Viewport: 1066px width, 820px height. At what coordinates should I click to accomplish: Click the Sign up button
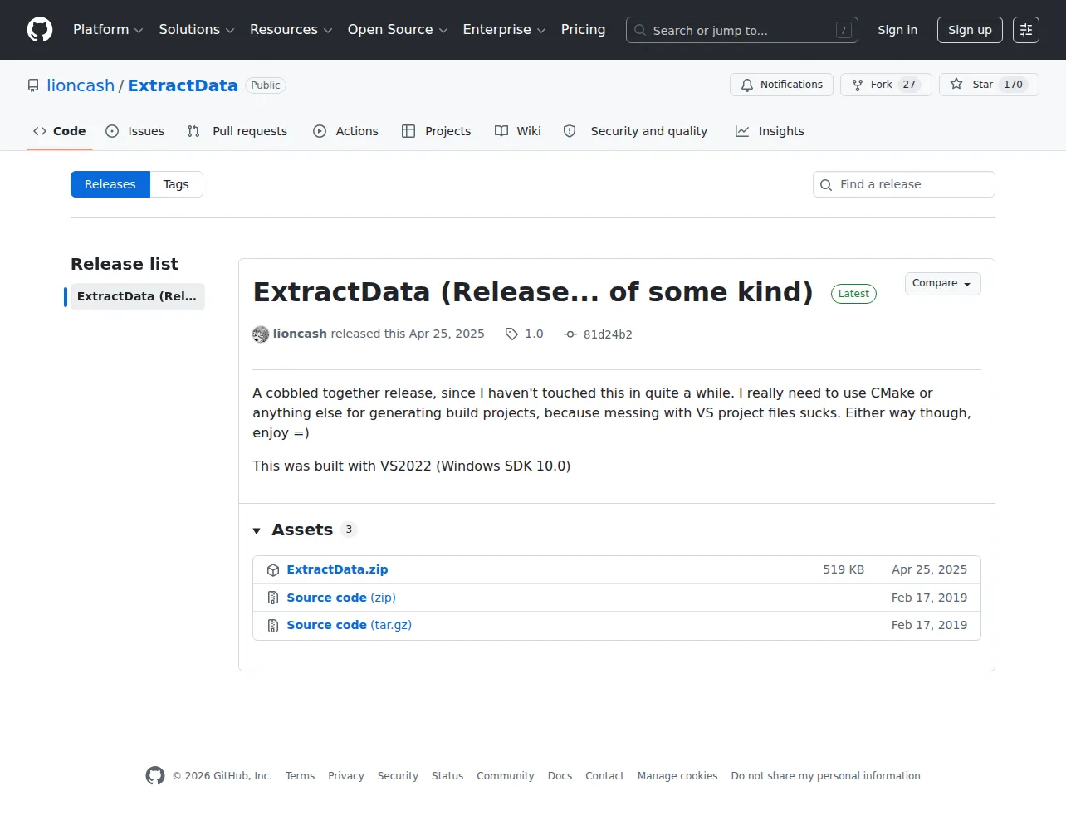coord(970,30)
